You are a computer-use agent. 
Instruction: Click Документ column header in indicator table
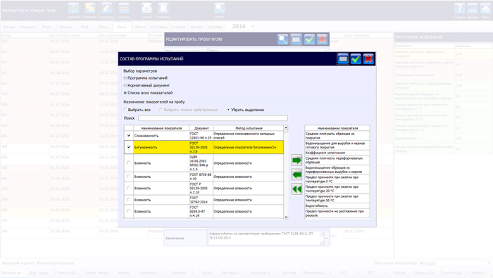201,128
